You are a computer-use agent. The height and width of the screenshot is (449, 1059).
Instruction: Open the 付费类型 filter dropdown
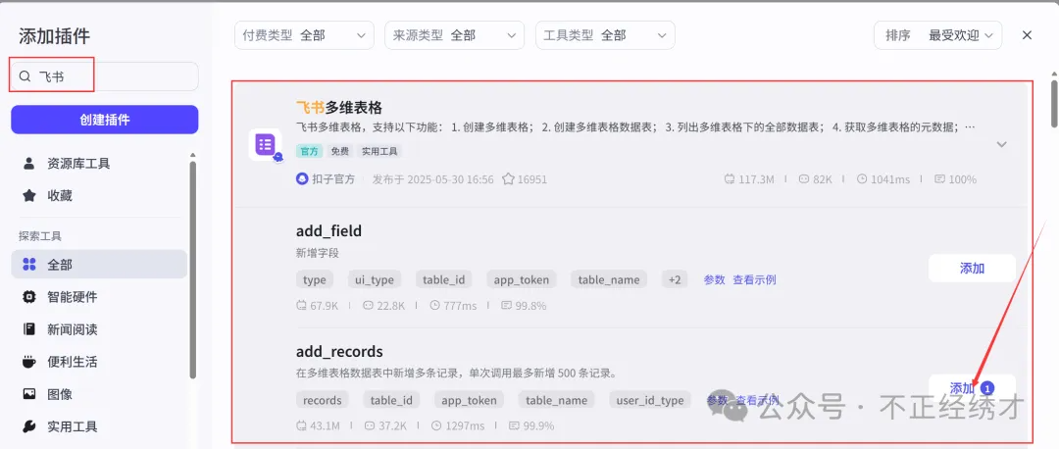[x=304, y=35]
